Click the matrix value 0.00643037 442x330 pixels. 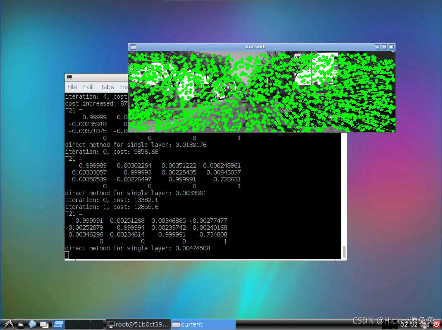(x=224, y=172)
